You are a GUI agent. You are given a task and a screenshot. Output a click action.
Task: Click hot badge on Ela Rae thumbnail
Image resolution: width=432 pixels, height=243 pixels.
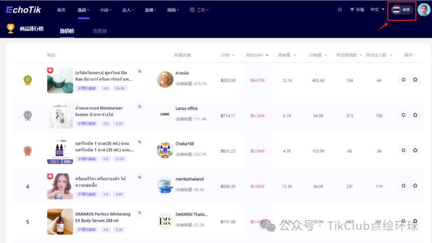pos(50,70)
